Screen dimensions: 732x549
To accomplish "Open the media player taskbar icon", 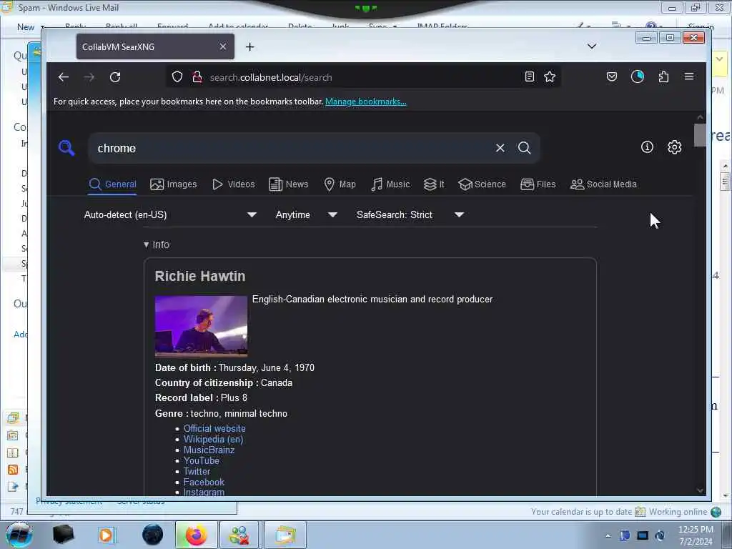I will coord(107,535).
